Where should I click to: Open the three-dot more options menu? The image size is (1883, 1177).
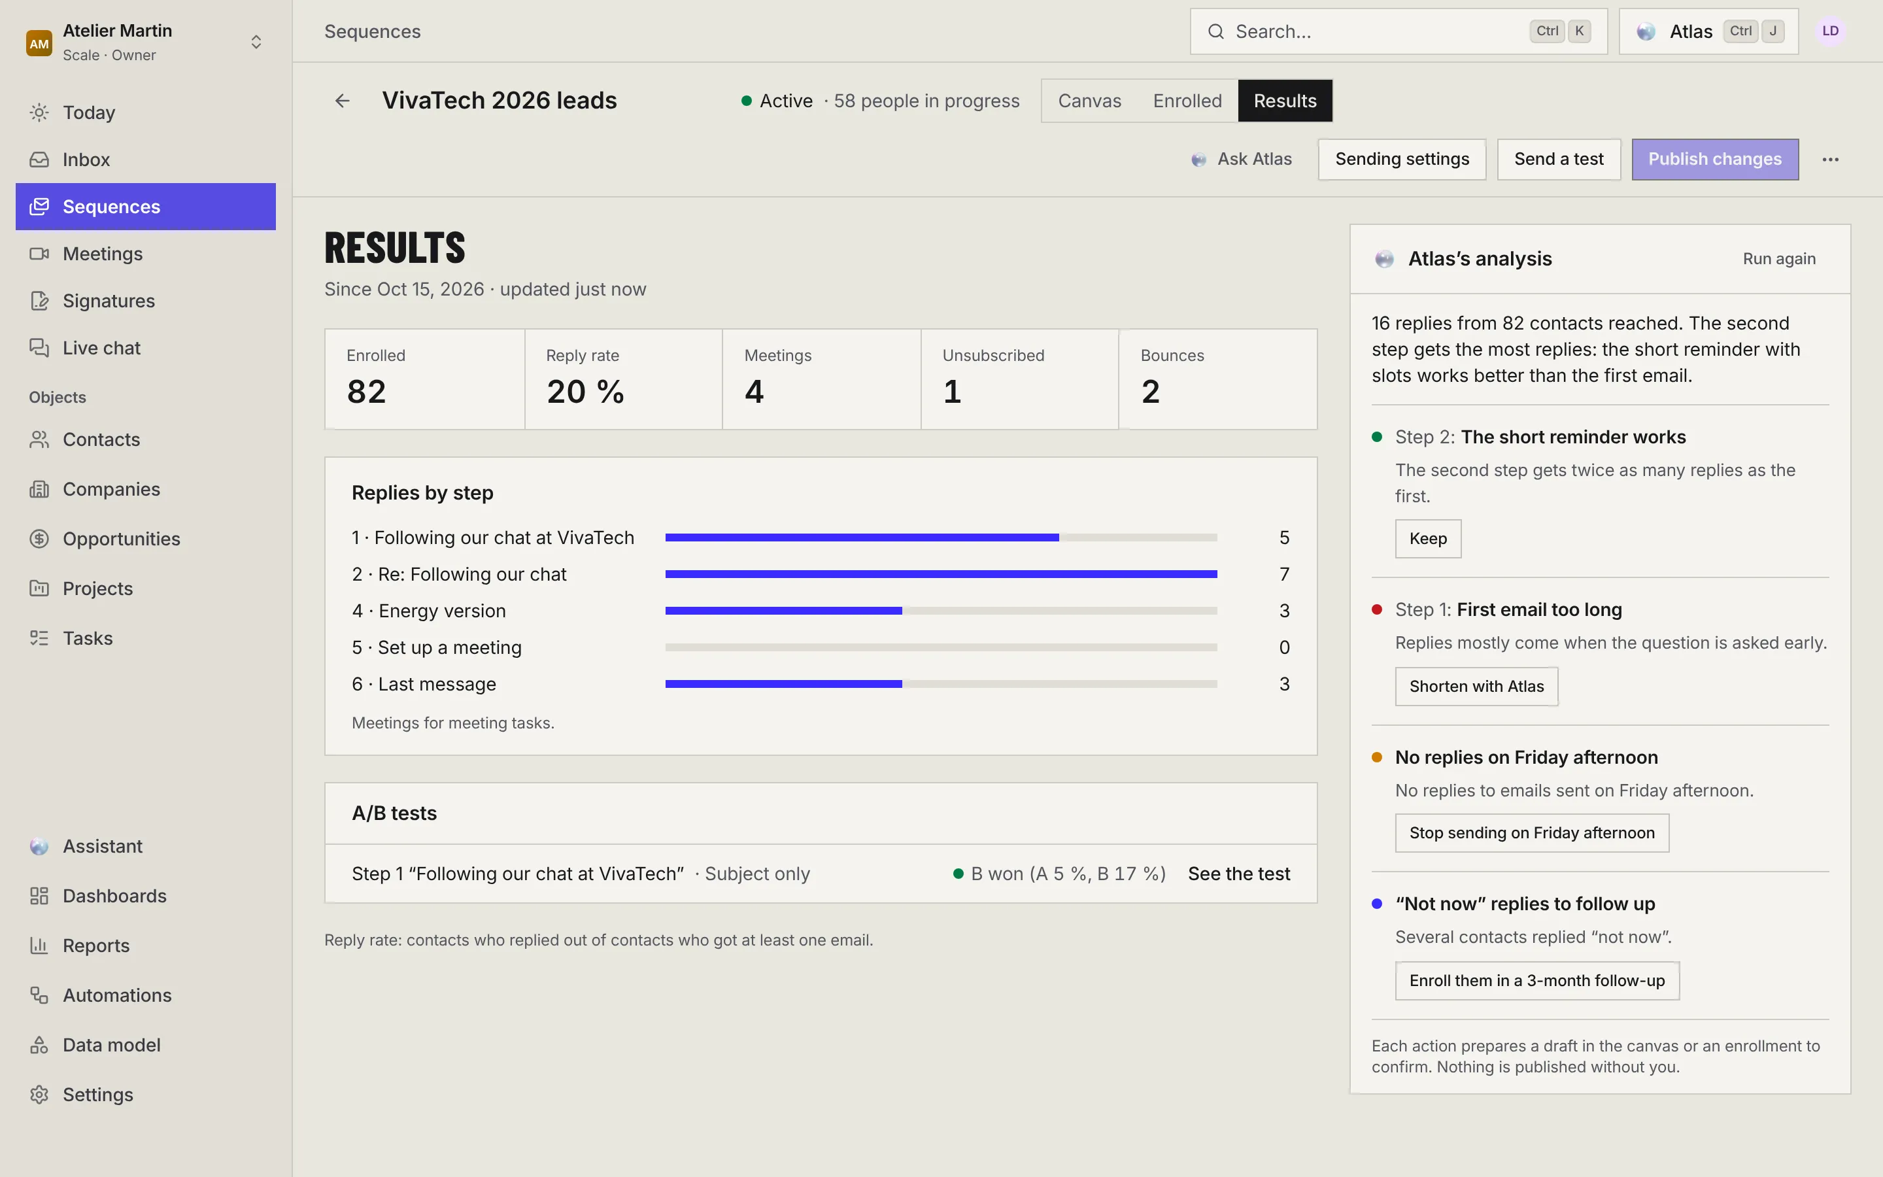coord(1830,160)
